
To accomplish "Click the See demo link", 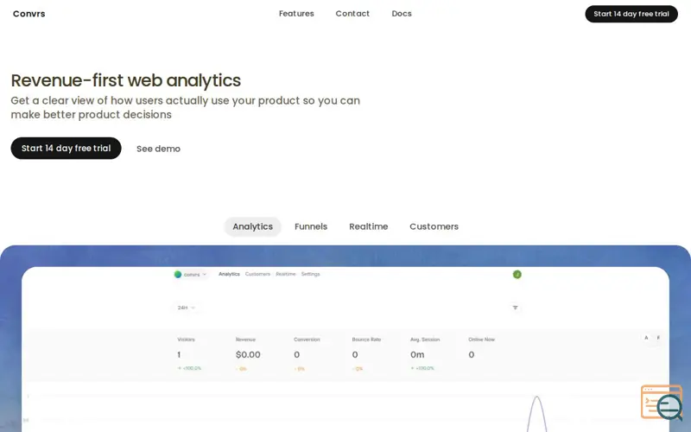I will 158,149.
